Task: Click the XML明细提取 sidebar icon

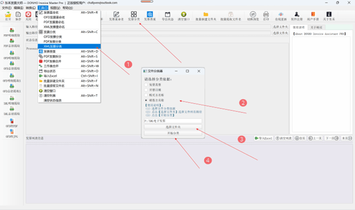Action: 12,98
